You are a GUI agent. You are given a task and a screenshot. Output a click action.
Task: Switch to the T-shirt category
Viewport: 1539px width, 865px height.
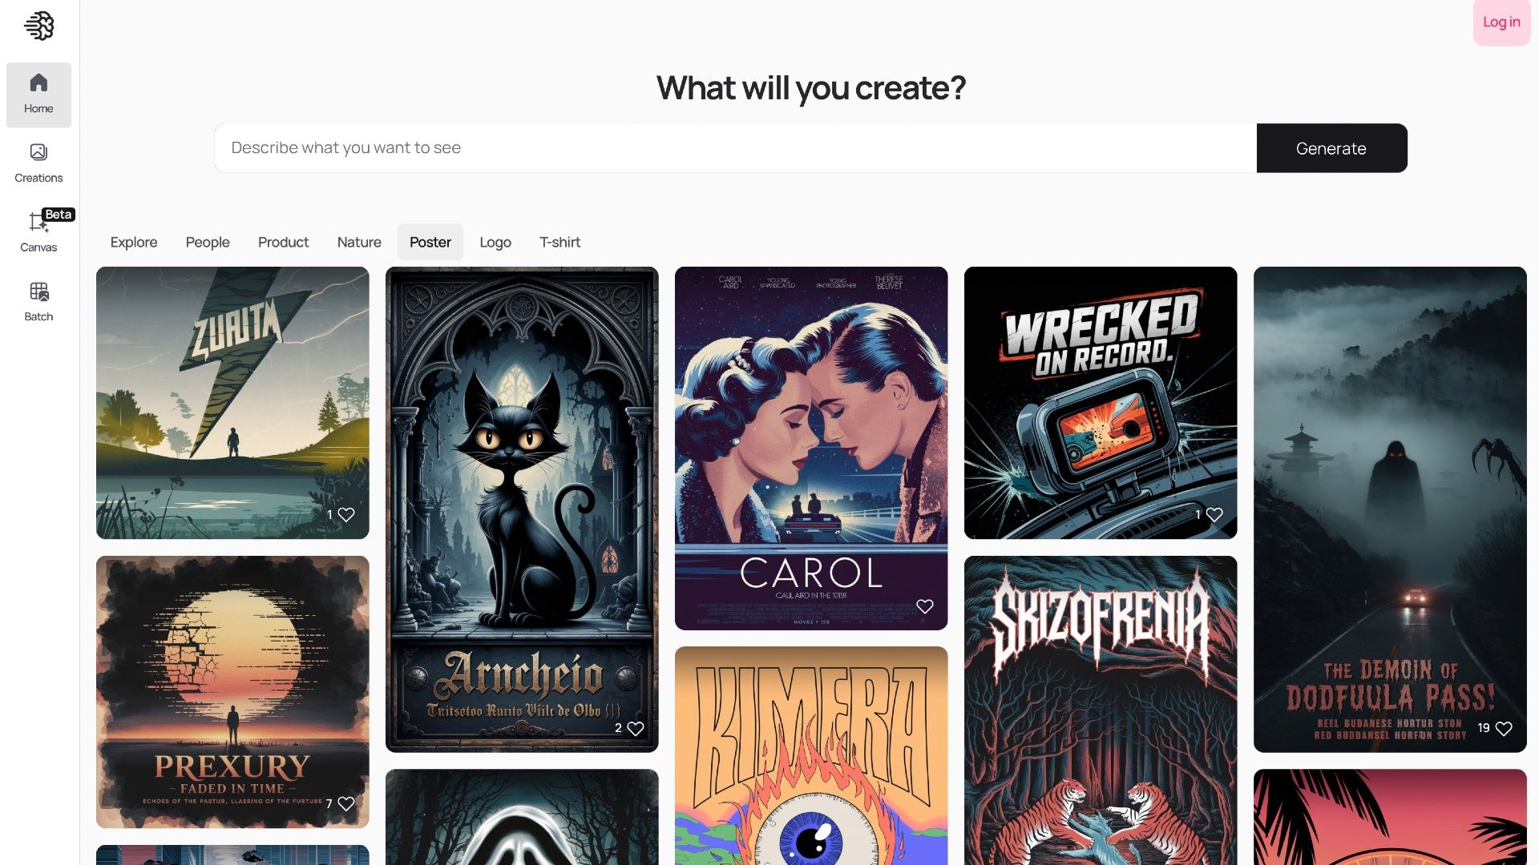click(559, 242)
